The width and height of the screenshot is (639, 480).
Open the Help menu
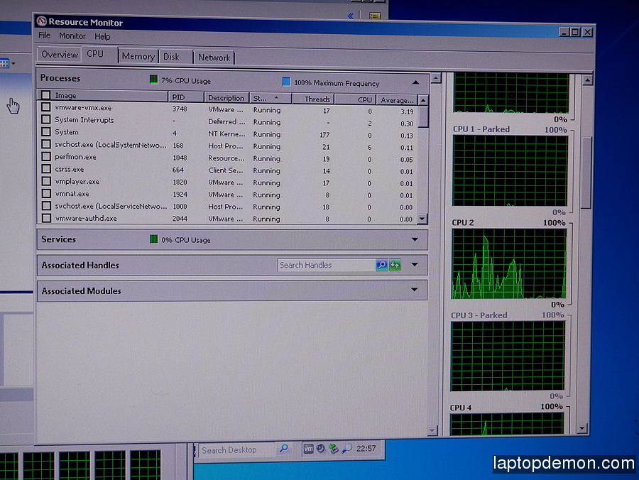[x=102, y=37]
